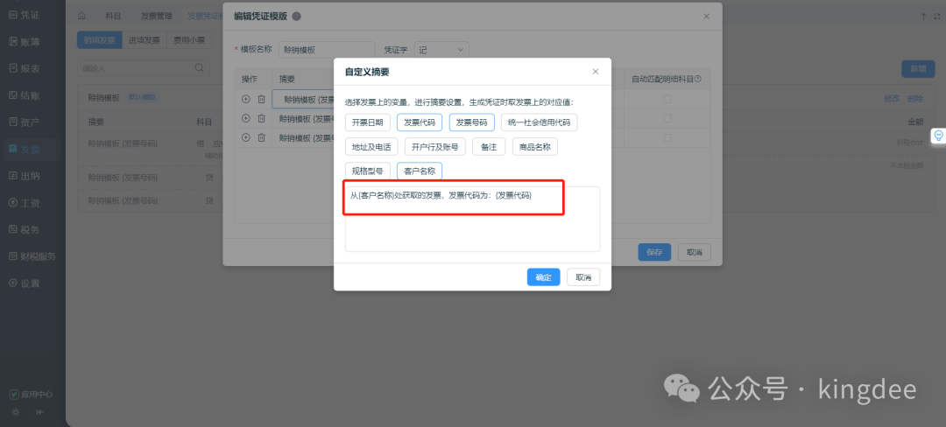Viewport: 946px width, 427px height.
Task: Tick the third row 自动匹配明细科目 checkbox
Action: click(667, 137)
